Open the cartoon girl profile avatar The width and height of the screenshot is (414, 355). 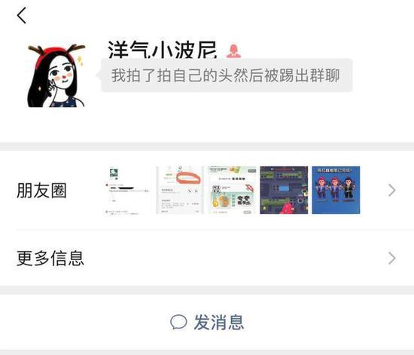coord(56,75)
